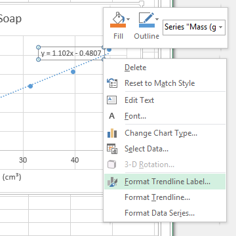Click the orange Fill color bar
Image resolution: width=236 pixels, height=236 pixels.
tap(118, 26)
